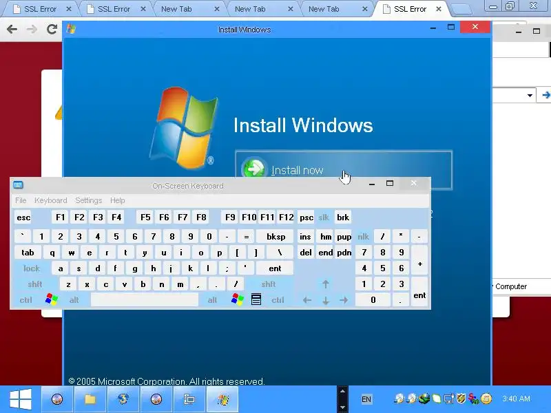Click the clock showing 3:40 AM
The image size is (551, 413).
tap(516, 399)
